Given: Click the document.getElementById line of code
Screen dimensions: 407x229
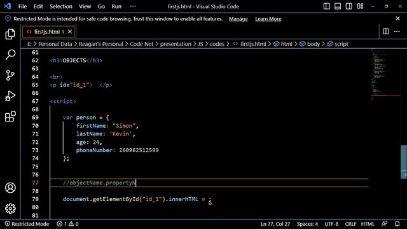Looking at the screenshot, I should tap(137, 199).
